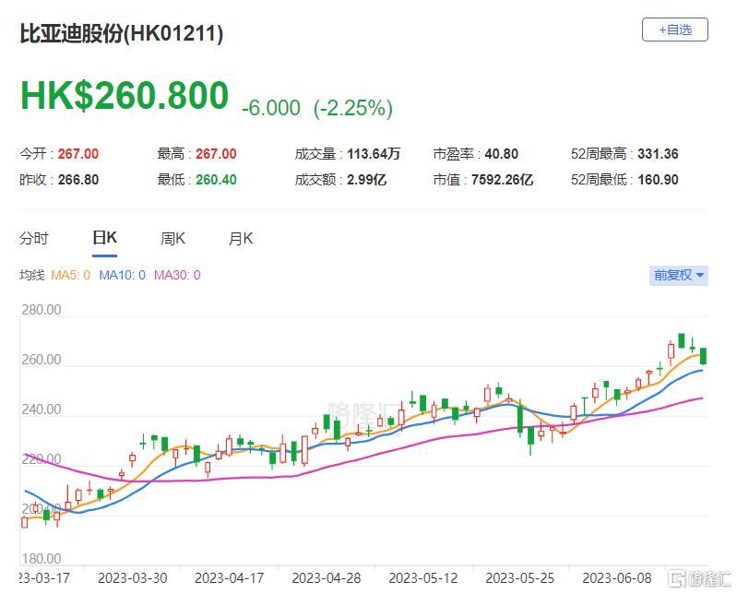Select the 日K daily chart tab
The image size is (737, 594).
pyautogui.click(x=104, y=238)
